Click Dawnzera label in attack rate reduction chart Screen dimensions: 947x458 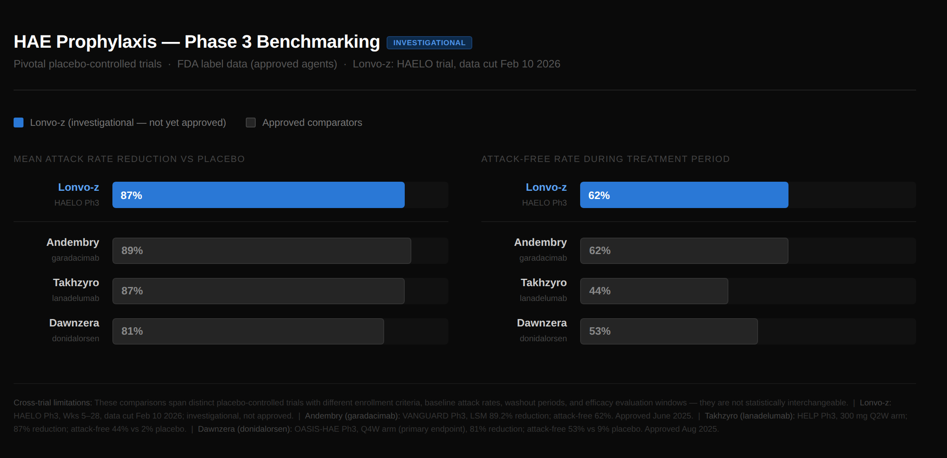tap(74, 323)
